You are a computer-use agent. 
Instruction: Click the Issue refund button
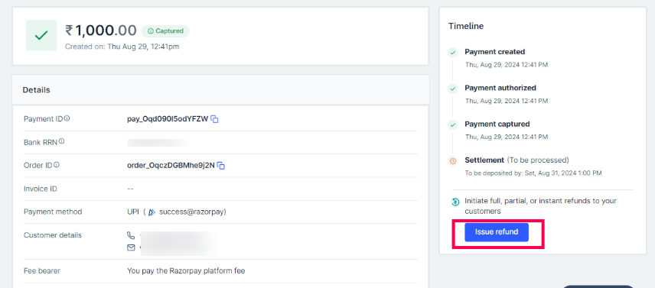pyautogui.click(x=497, y=232)
